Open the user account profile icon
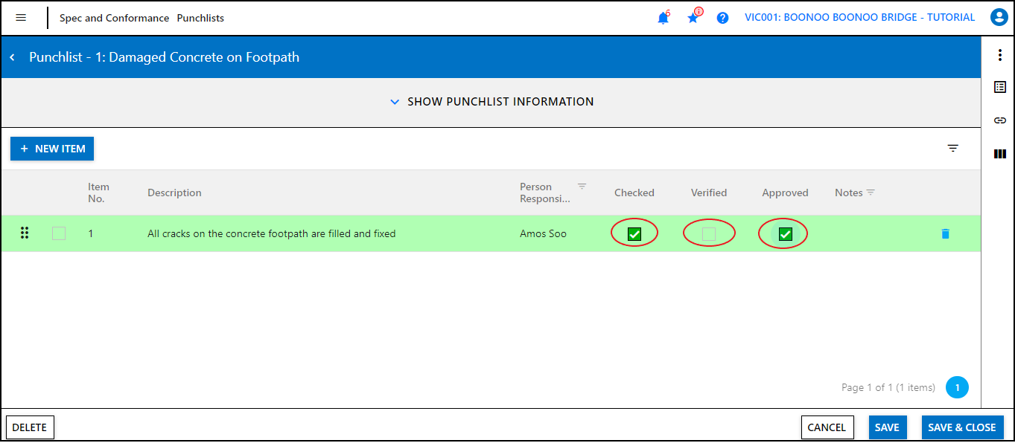Viewport: 1015px width, 443px height. pos(999,18)
